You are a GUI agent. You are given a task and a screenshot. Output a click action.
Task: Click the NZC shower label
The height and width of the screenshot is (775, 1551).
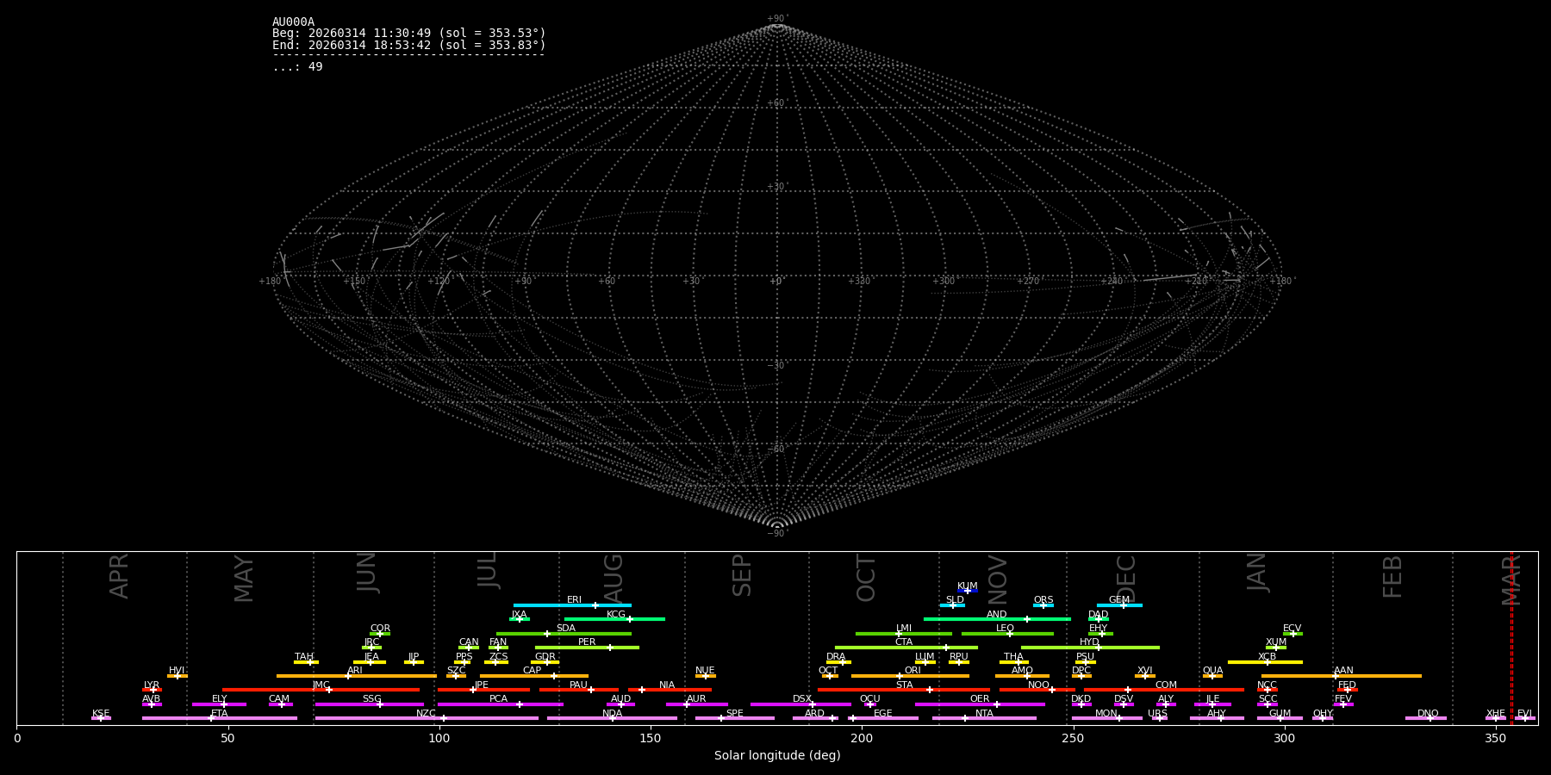[426, 714]
